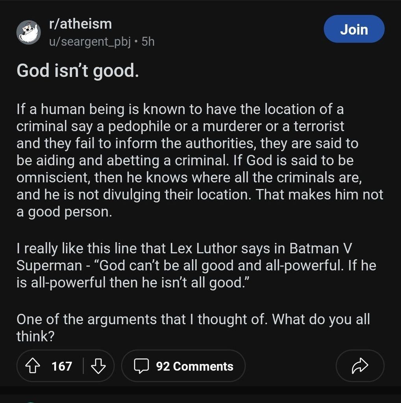Click the 167 vote count
The image size is (401, 403).
(62, 366)
